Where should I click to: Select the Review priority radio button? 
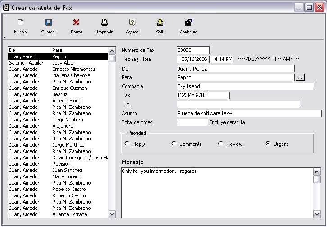221,144
